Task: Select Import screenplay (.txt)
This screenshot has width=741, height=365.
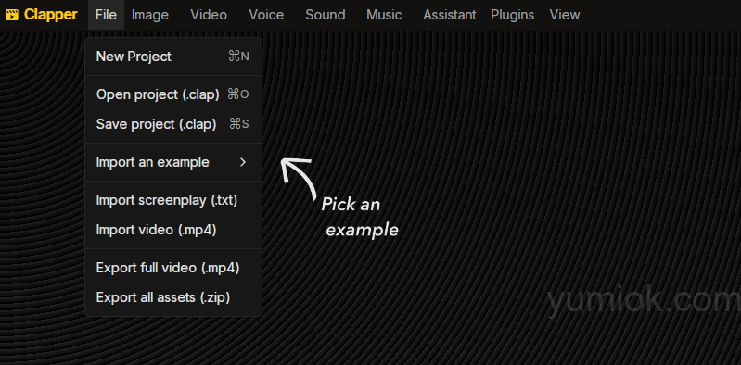Action: [x=173, y=201]
